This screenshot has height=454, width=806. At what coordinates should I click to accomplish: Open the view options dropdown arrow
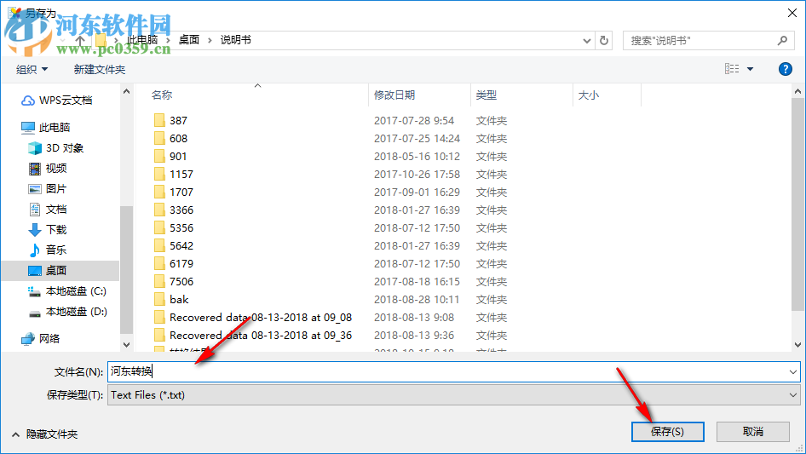750,69
